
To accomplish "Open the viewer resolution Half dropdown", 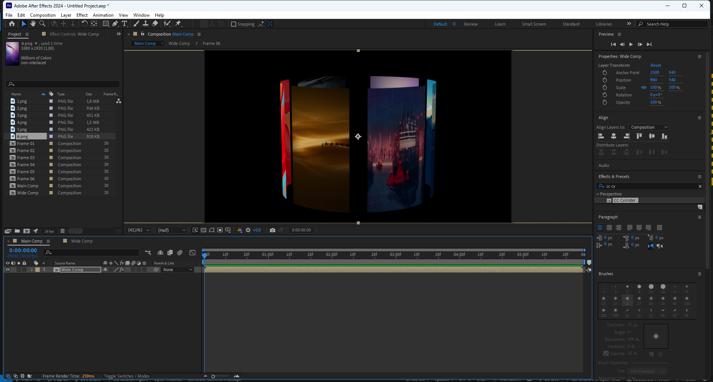I will (x=172, y=230).
